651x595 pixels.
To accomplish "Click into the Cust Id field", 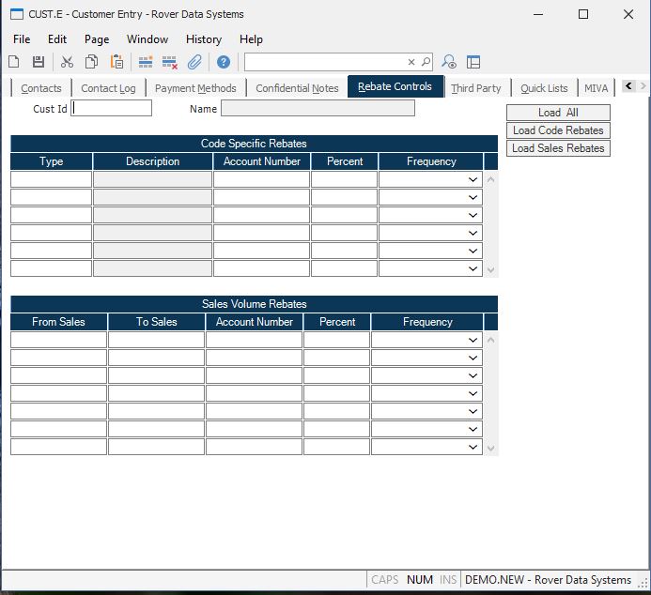I will [112, 109].
